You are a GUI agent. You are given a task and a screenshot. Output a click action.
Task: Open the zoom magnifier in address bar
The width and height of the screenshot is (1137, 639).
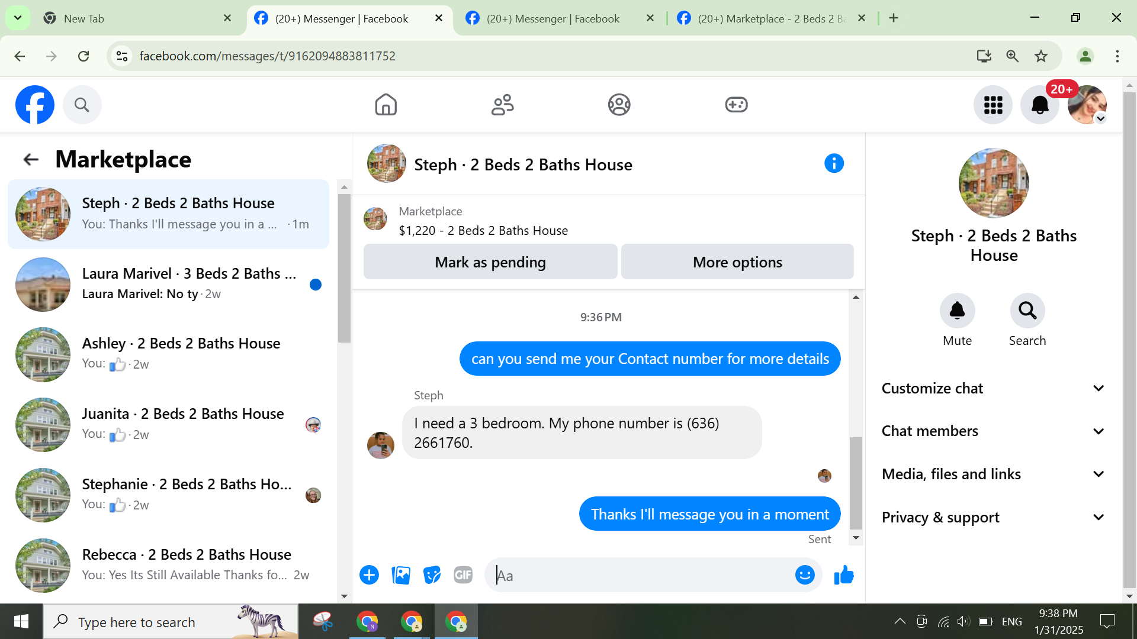coord(1012,56)
